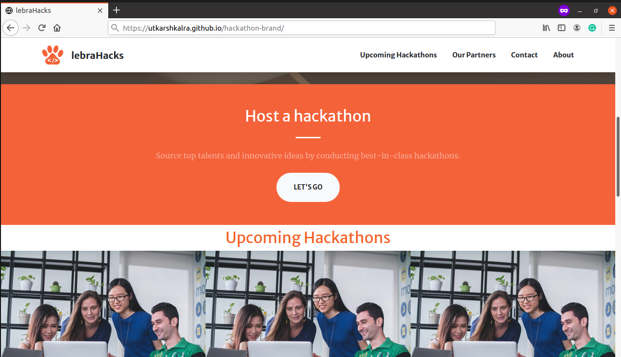Go to browser home page icon
The width and height of the screenshot is (621, 357).
[x=57, y=28]
